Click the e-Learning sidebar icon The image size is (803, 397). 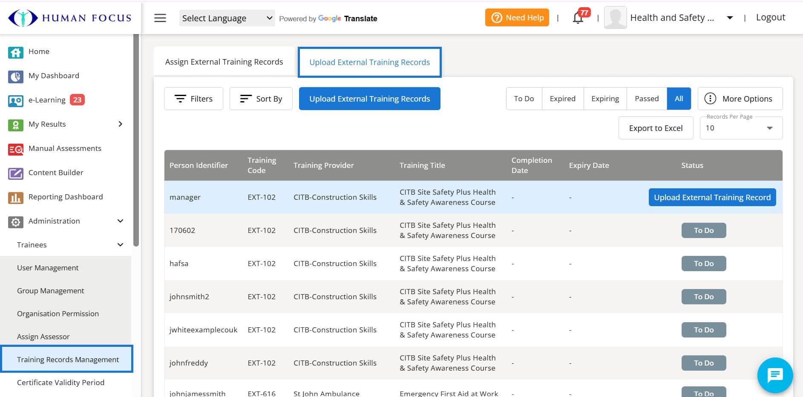coord(15,100)
